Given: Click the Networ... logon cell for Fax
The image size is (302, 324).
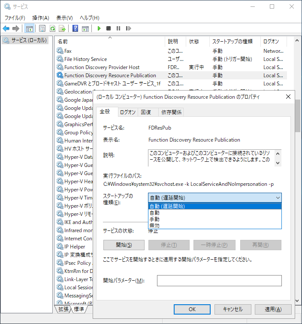Looking at the screenshot, I should (273, 51).
